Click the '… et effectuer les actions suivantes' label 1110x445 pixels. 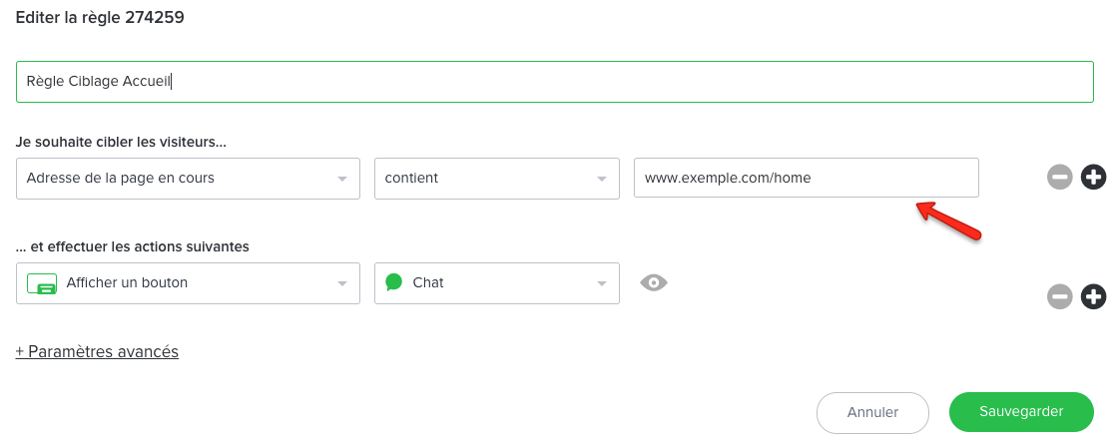click(x=132, y=245)
